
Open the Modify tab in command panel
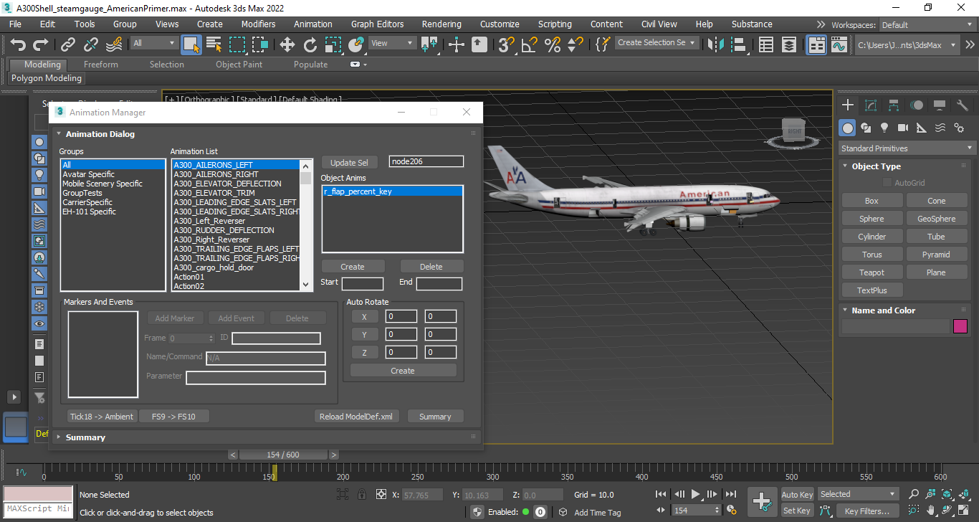point(871,105)
